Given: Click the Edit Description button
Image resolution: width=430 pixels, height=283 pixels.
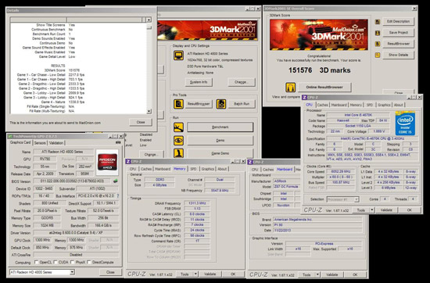Looking at the screenshot, I should tap(398, 22).
